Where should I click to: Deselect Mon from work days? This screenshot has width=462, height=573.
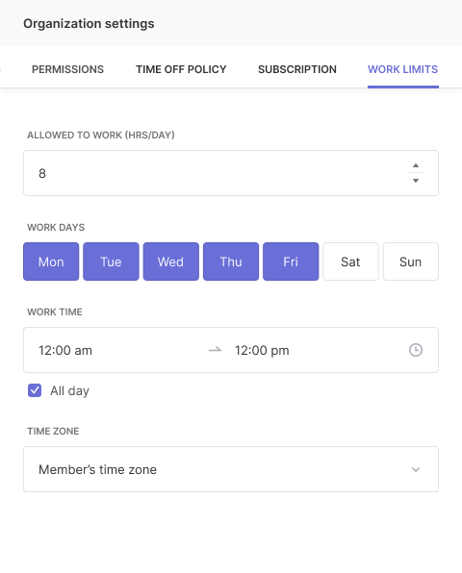point(51,262)
